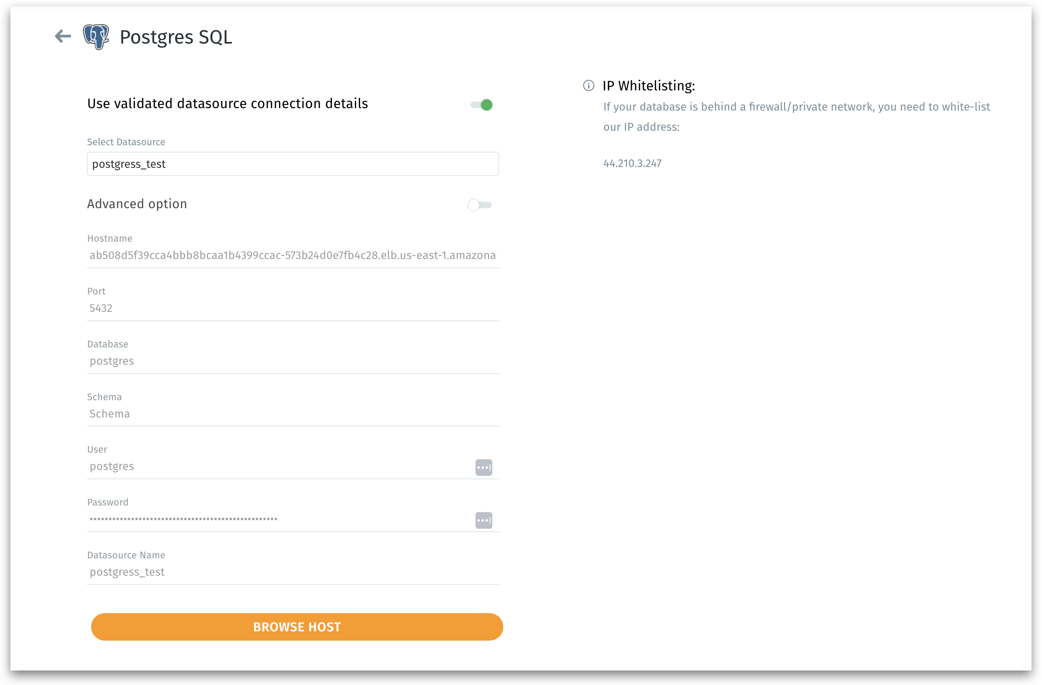1042x685 pixels.
Task: Click the Postgres SQL page title
Action: (x=175, y=37)
